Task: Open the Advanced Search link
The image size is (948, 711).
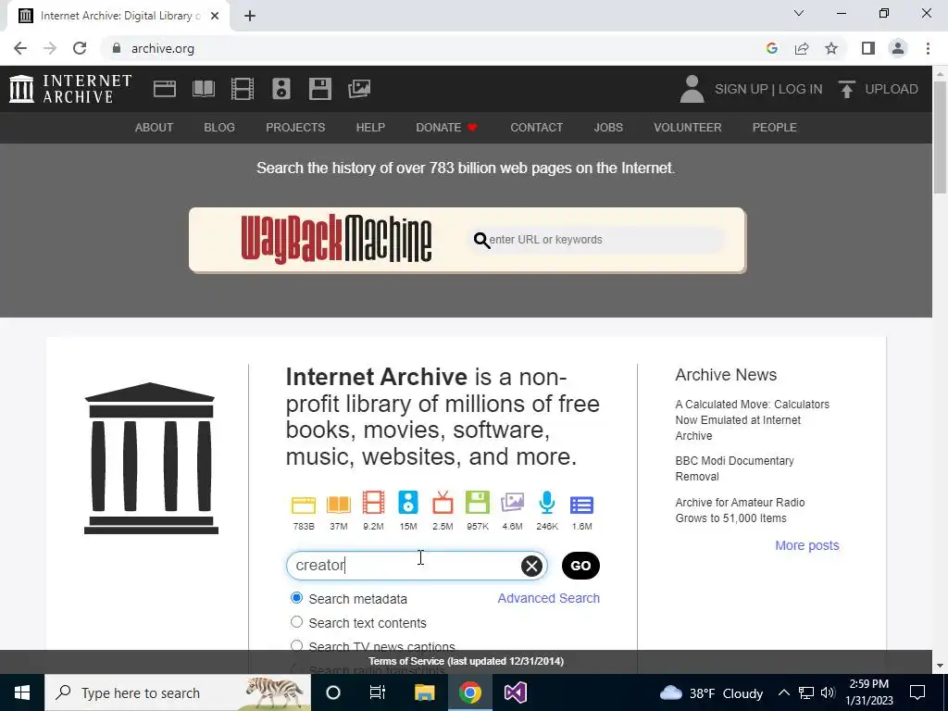Action: pos(548,598)
